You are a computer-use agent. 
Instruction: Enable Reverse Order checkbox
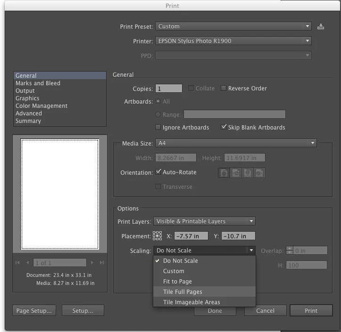(224, 88)
